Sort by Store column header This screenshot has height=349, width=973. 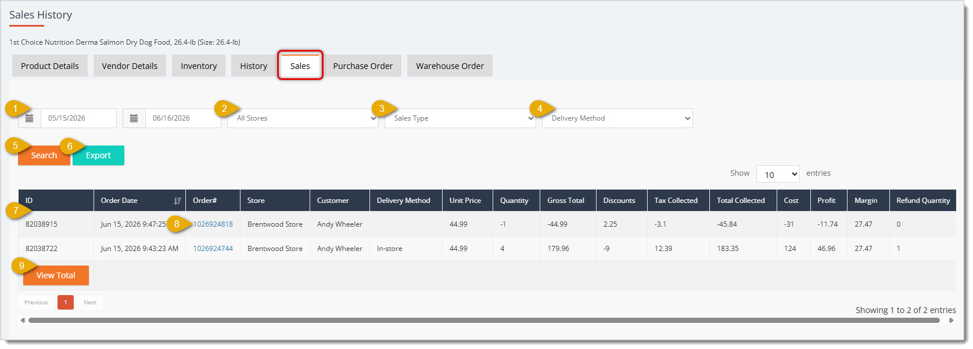tap(275, 201)
